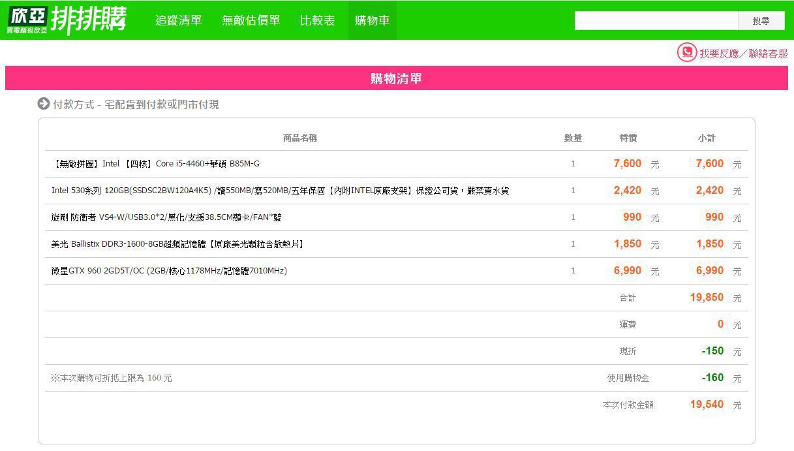Click the quantity 1 of the 美光 memory
The image size is (794, 451).
(x=573, y=244)
